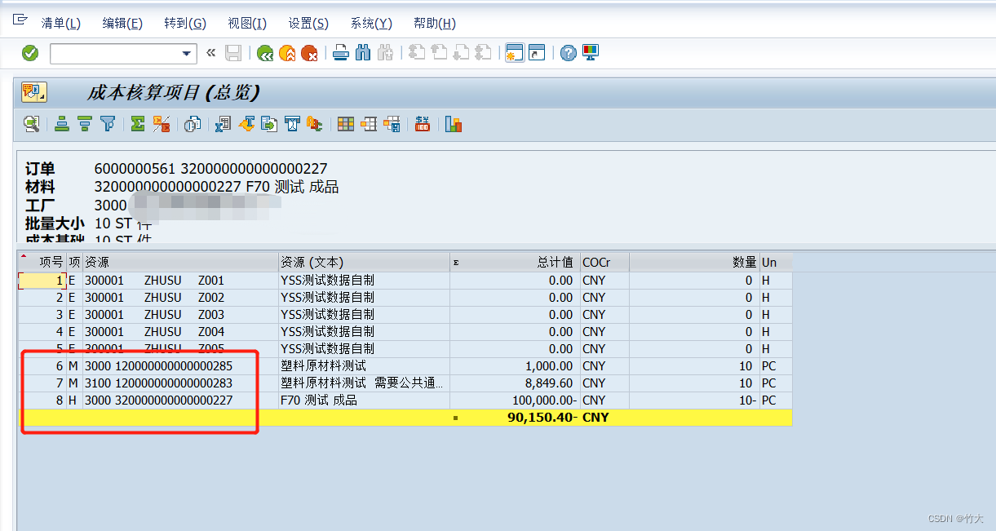Click the green checkmark enter button
The image size is (996, 531).
click(29, 52)
